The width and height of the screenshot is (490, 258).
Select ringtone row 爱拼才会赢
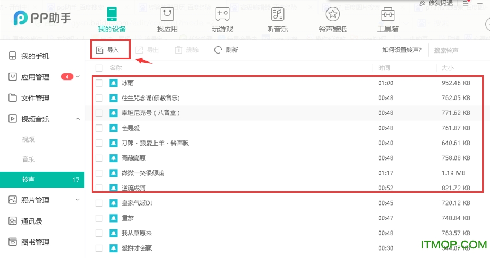tap(288, 248)
